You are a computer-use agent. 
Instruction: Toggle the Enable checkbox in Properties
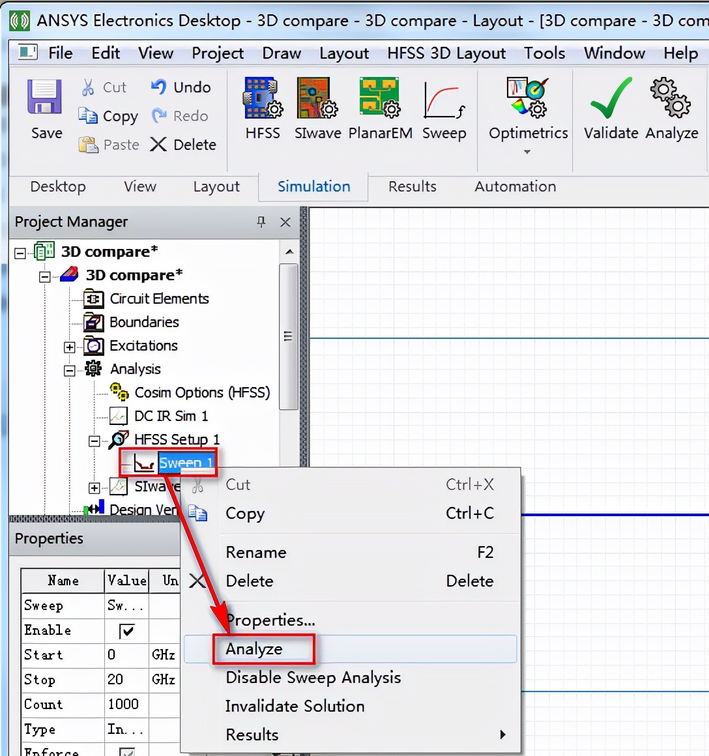[127, 630]
